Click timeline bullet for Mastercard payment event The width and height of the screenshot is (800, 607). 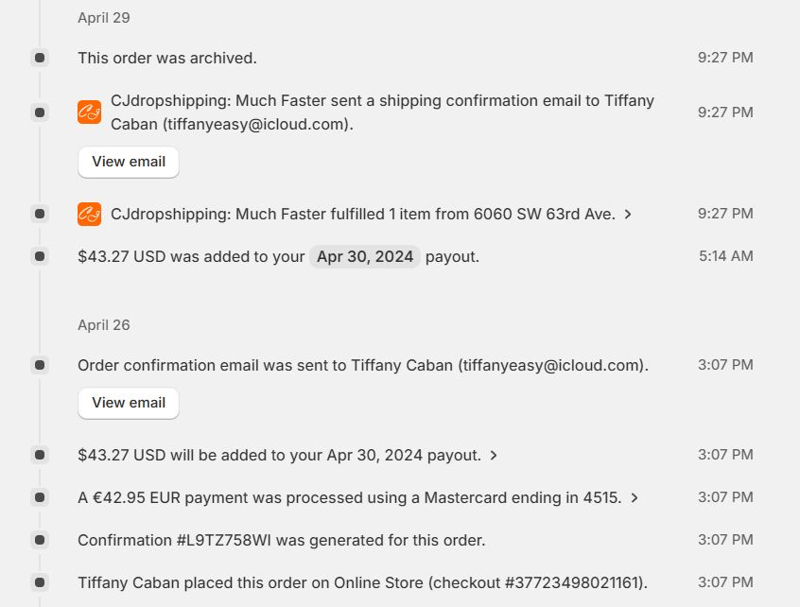tap(40, 497)
